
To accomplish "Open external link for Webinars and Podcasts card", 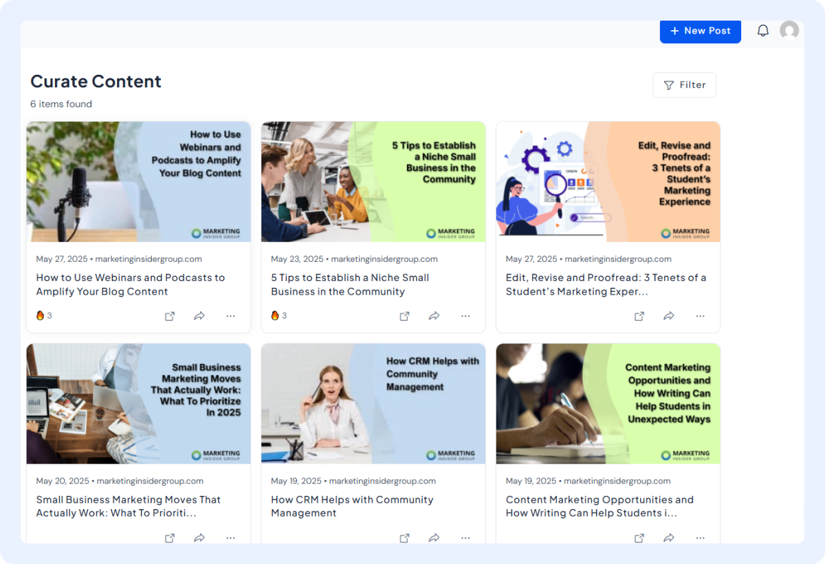I will (170, 316).
